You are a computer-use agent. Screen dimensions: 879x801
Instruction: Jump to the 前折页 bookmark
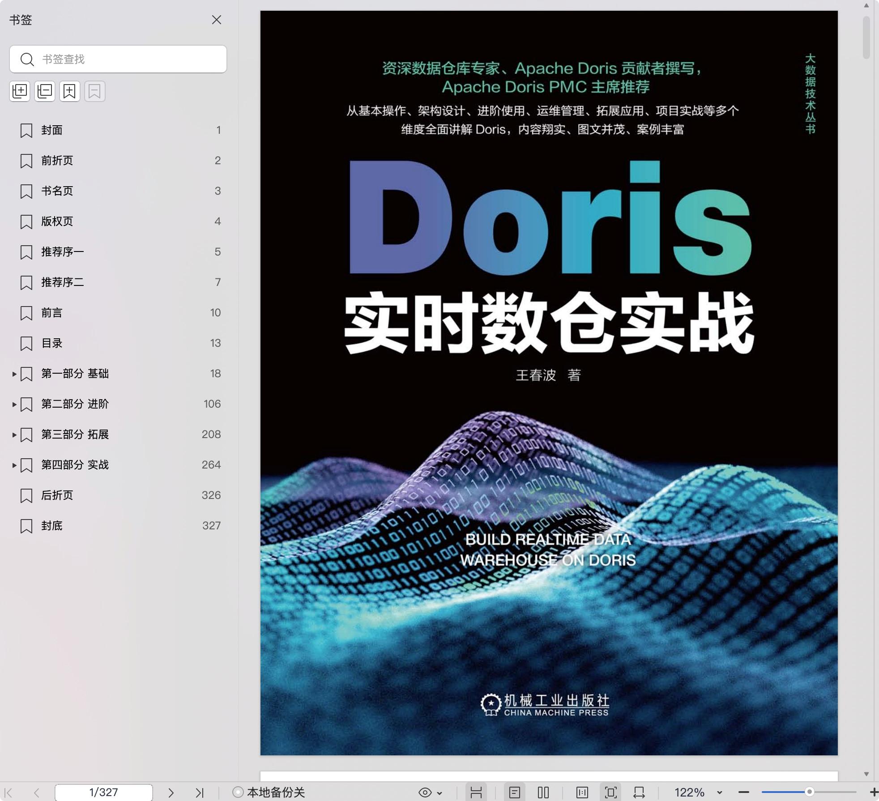pos(57,161)
